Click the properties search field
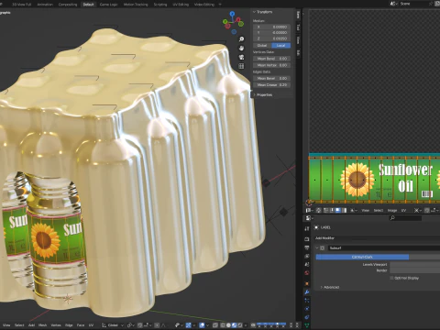The image size is (440, 330). click(405, 218)
